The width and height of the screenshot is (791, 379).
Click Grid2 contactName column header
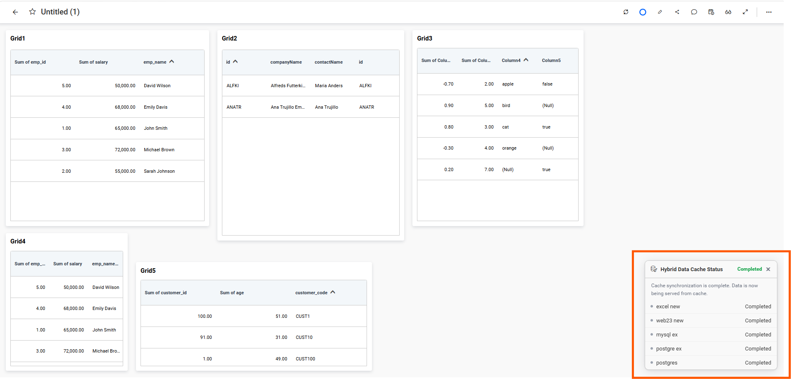(x=329, y=62)
